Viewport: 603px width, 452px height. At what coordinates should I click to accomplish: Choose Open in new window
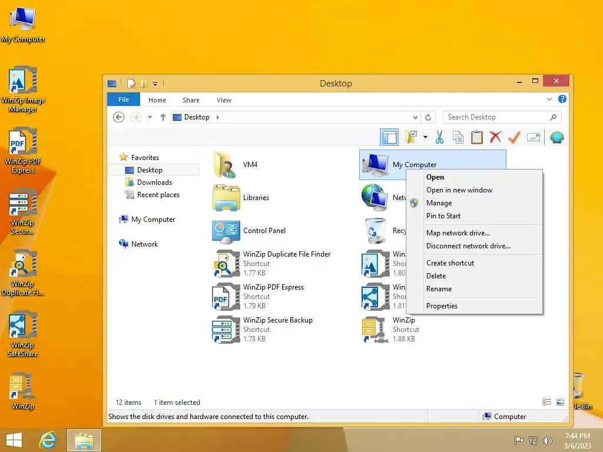459,190
